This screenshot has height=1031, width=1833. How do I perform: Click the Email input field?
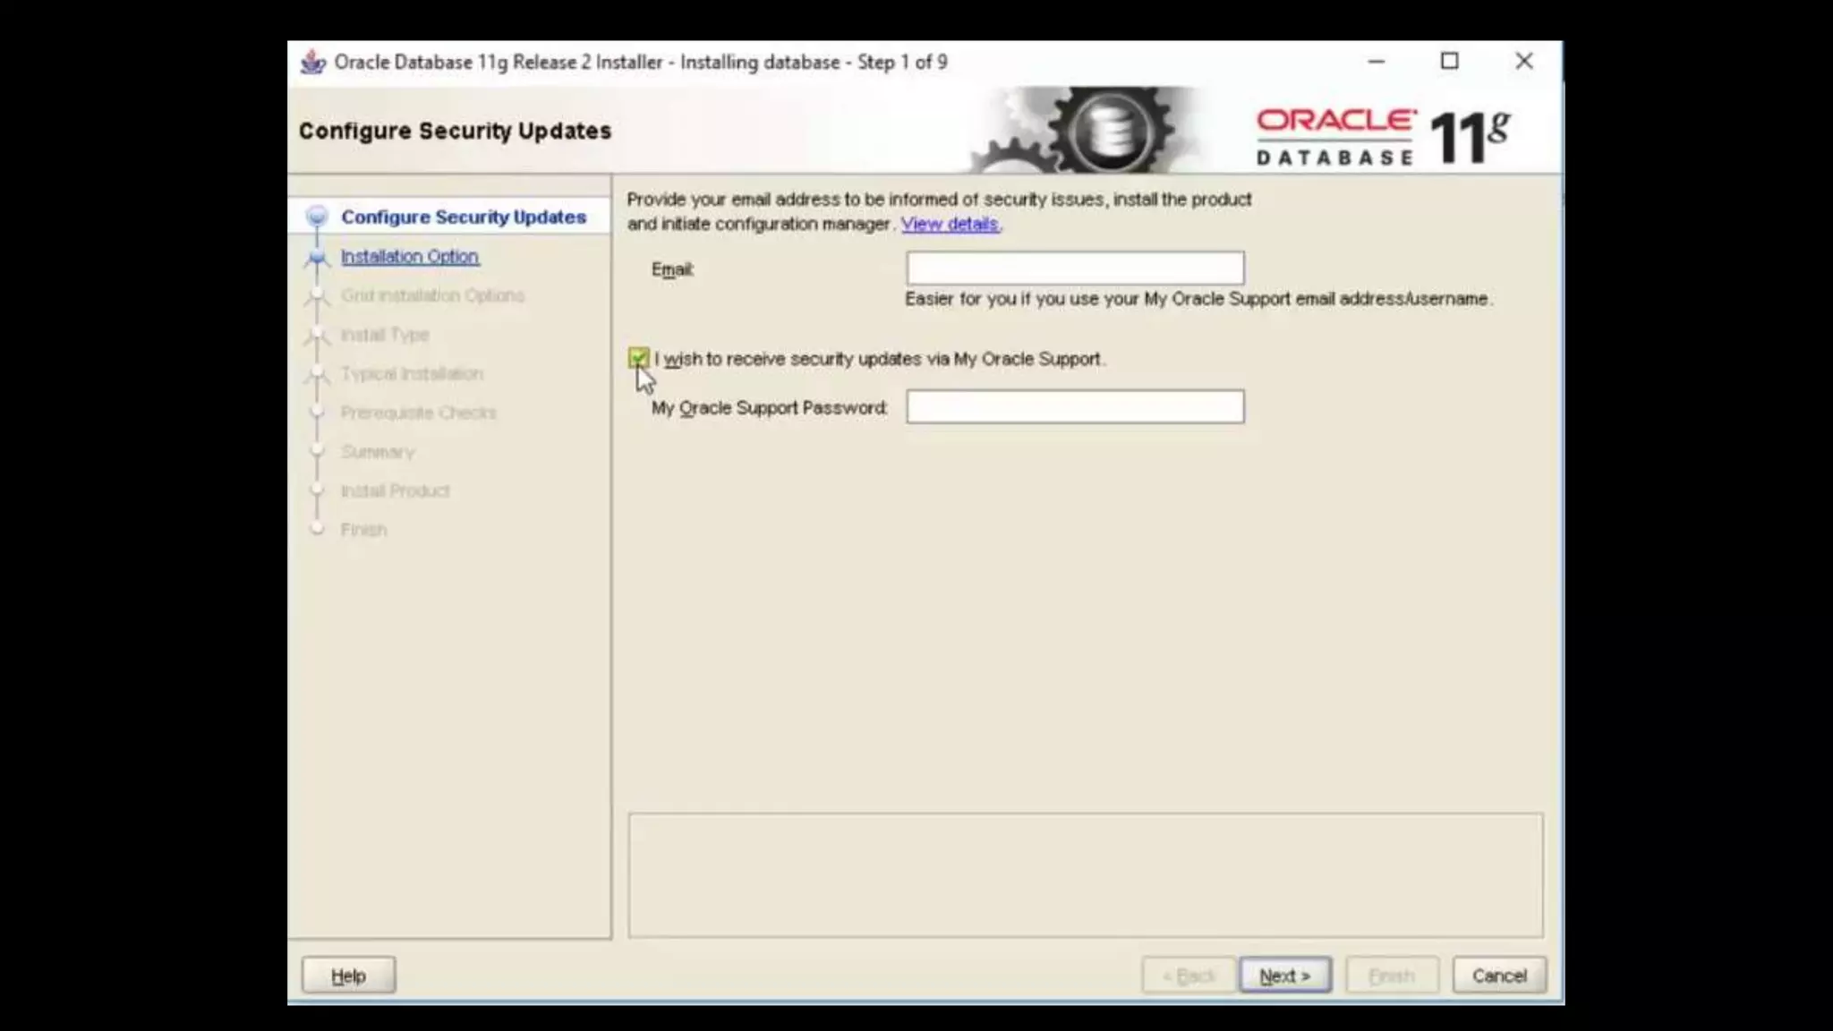pyautogui.click(x=1074, y=268)
